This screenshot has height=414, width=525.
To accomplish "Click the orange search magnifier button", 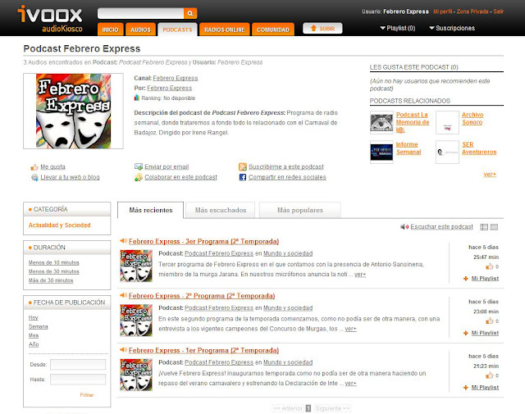I will [x=190, y=13].
